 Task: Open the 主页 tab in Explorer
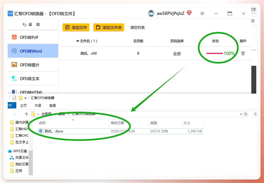pyautogui.click(x=23, y=105)
